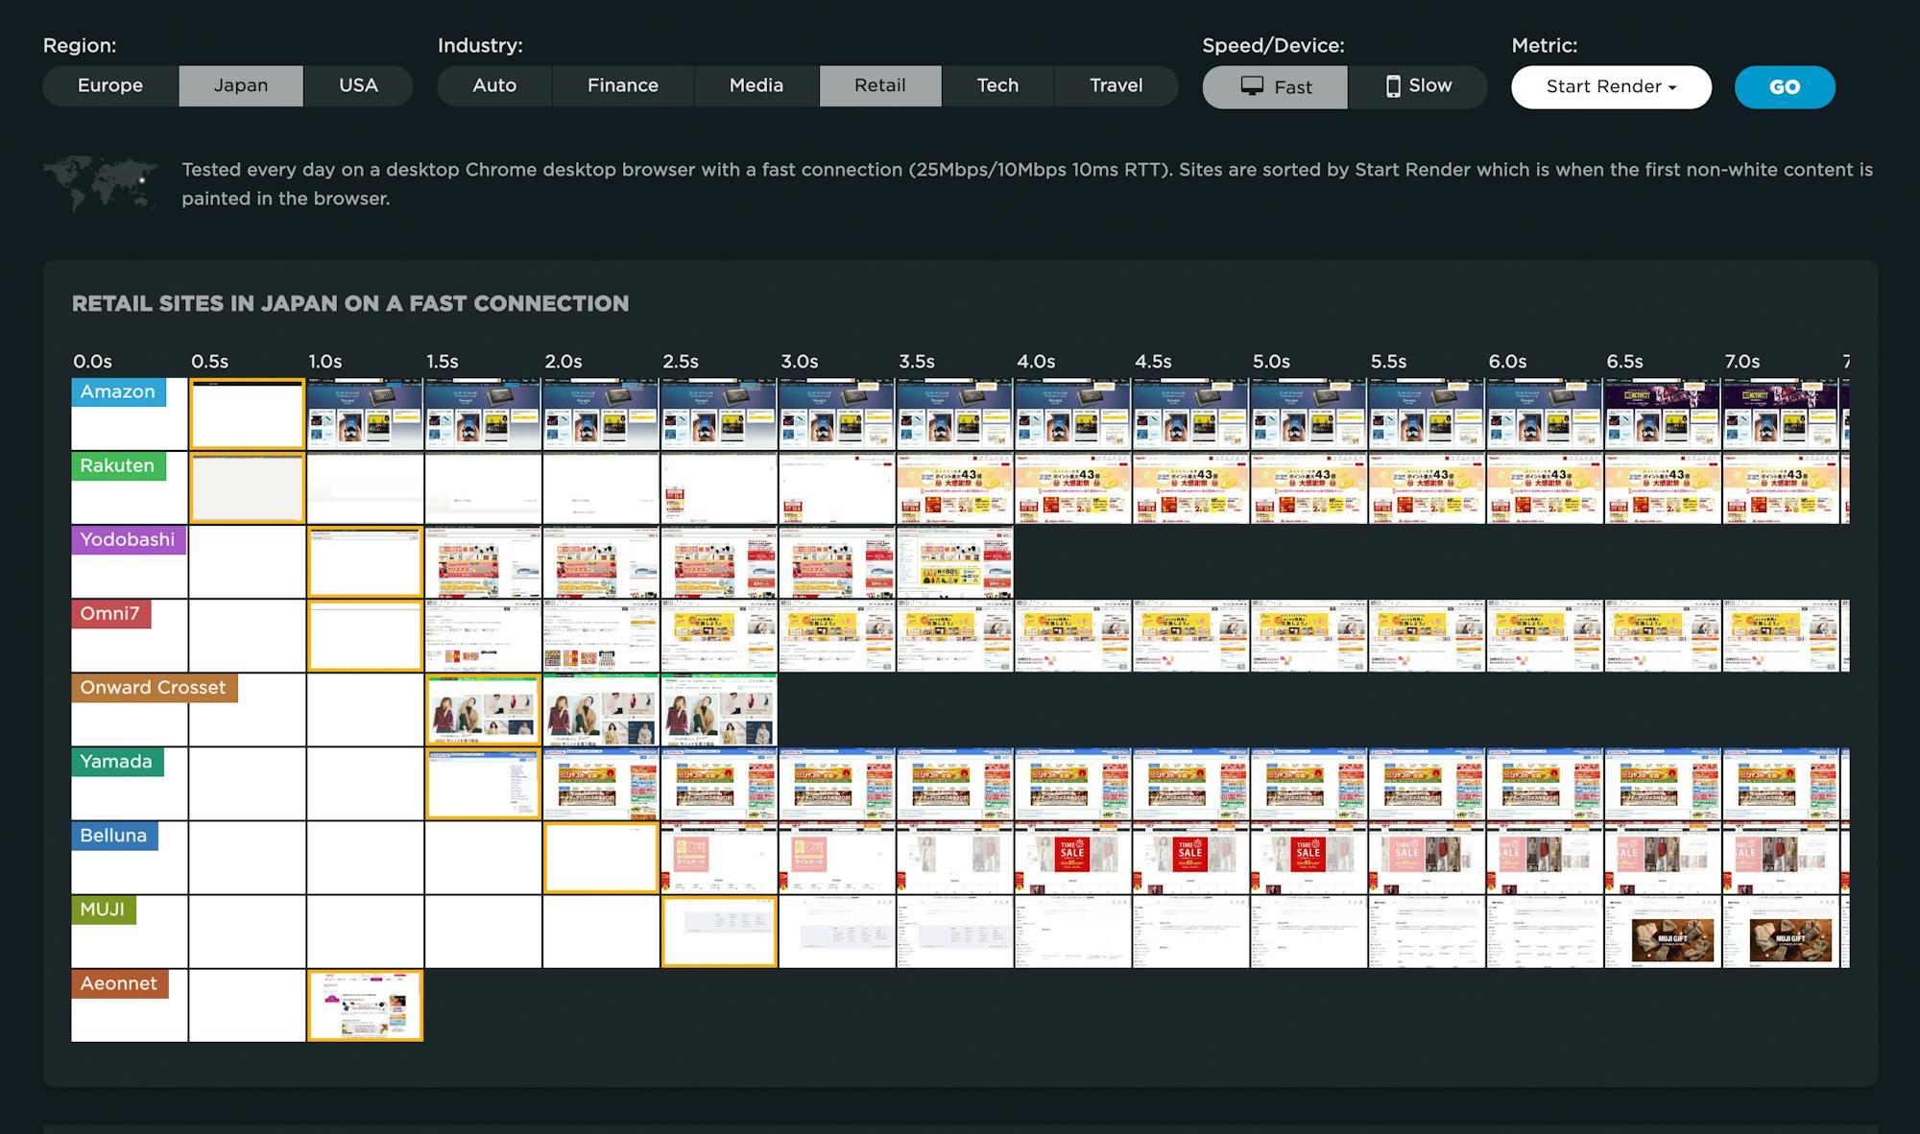
Task: Select the USA region option
Action: click(x=358, y=85)
